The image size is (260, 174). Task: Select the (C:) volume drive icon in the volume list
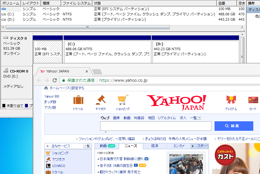click(4, 14)
